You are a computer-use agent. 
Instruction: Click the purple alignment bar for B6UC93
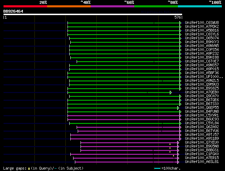[123, 119]
